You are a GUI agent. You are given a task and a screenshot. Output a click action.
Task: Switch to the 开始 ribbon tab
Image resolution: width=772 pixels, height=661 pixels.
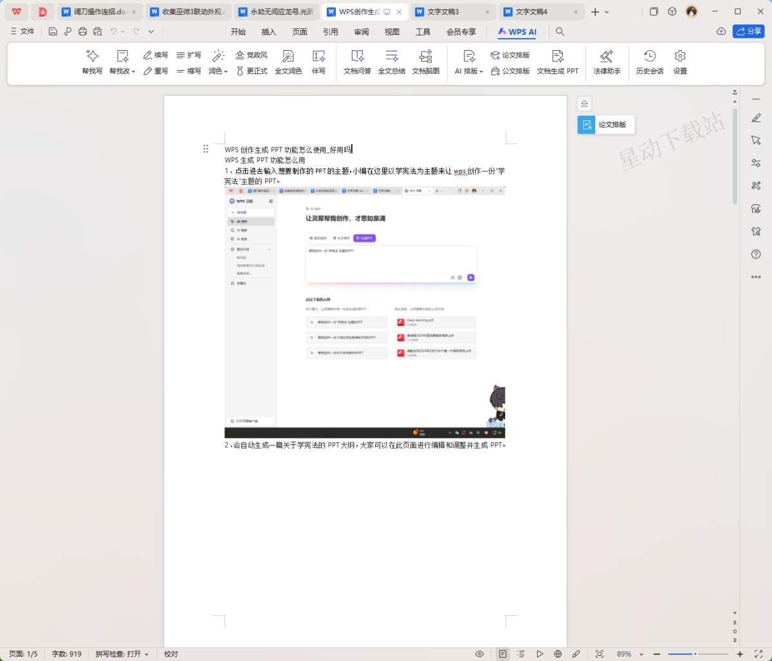pyautogui.click(x=238, y=32)
